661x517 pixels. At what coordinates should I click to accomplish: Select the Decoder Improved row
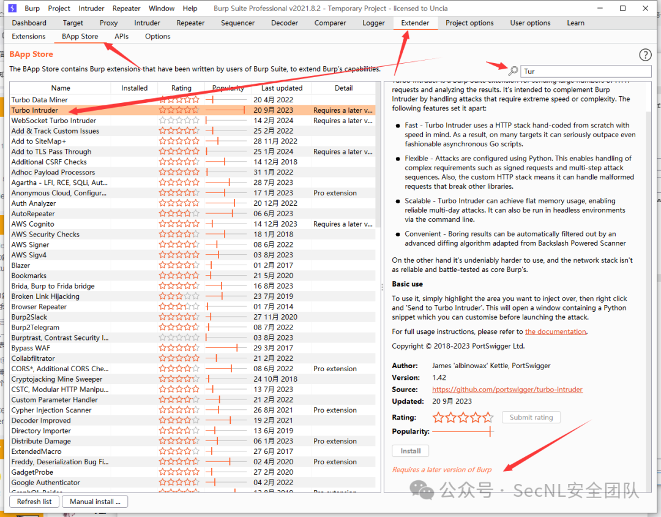click(x=193, y=420)
